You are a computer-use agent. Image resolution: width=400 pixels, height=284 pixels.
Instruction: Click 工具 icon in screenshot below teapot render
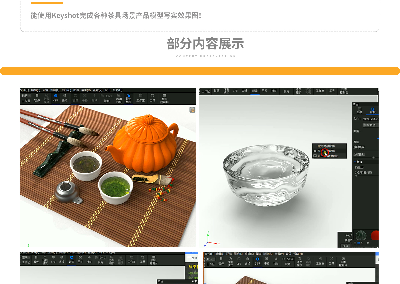point(143,258)
